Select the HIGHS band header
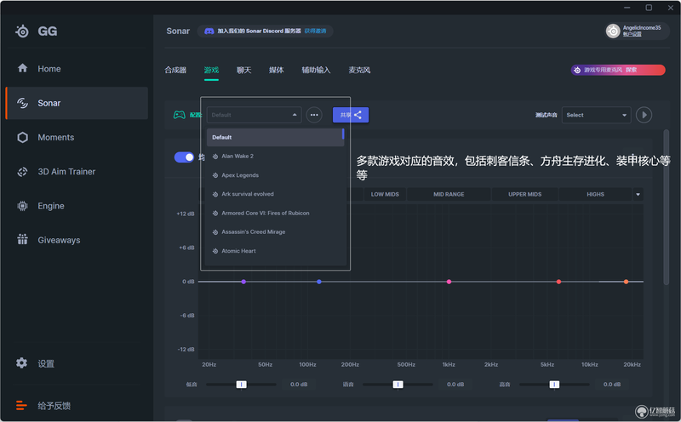The height and width of the screenshot is (422, 681). [x=595, y=195]
